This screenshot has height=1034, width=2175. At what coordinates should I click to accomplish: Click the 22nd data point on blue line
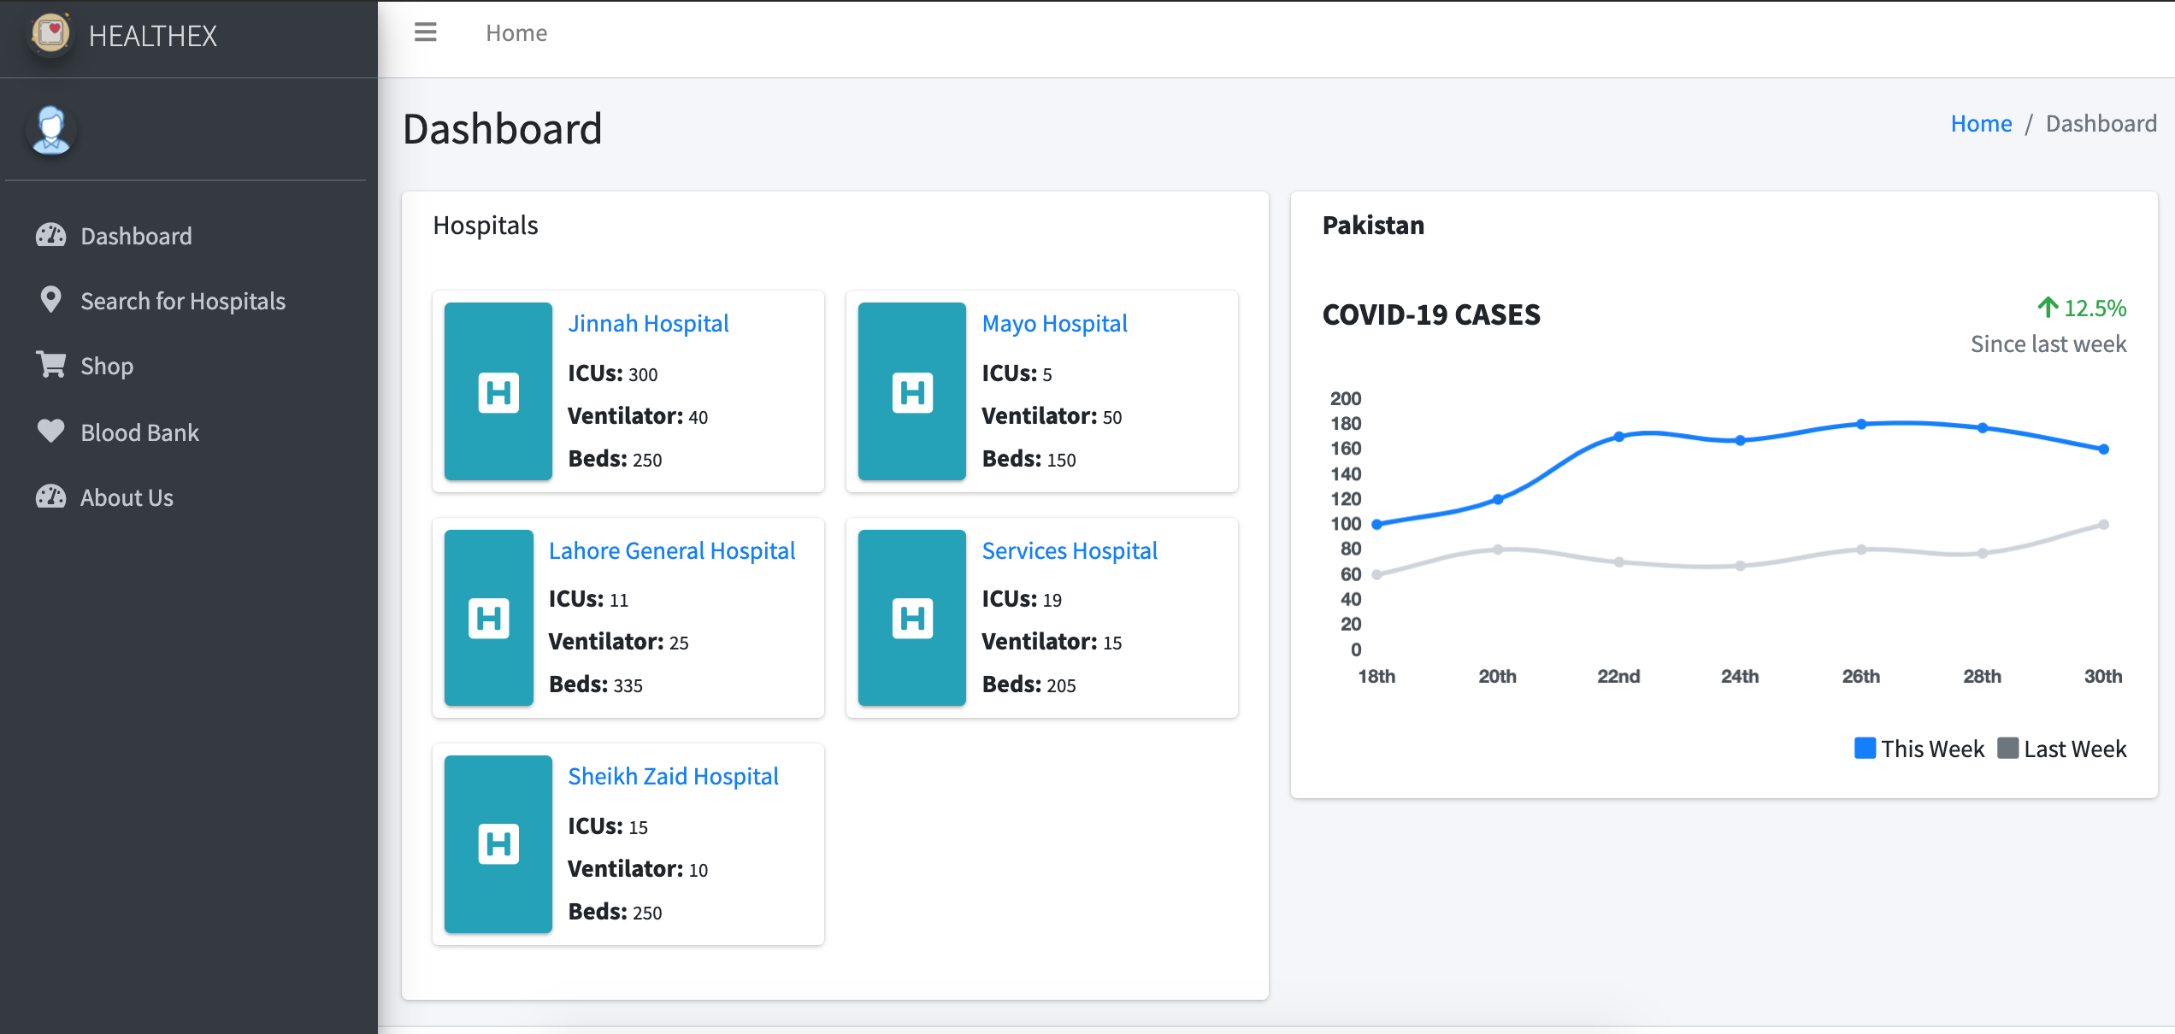(1618, 437)
